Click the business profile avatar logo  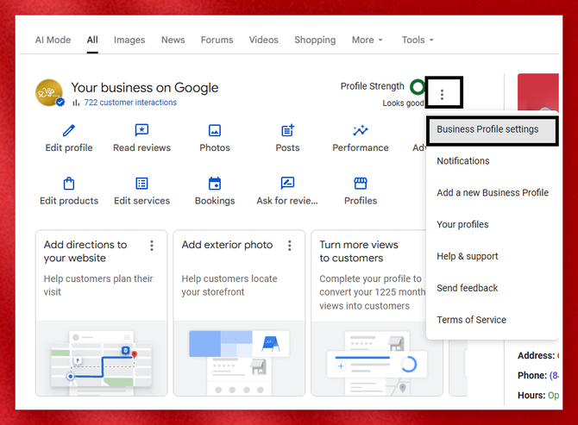49,92
